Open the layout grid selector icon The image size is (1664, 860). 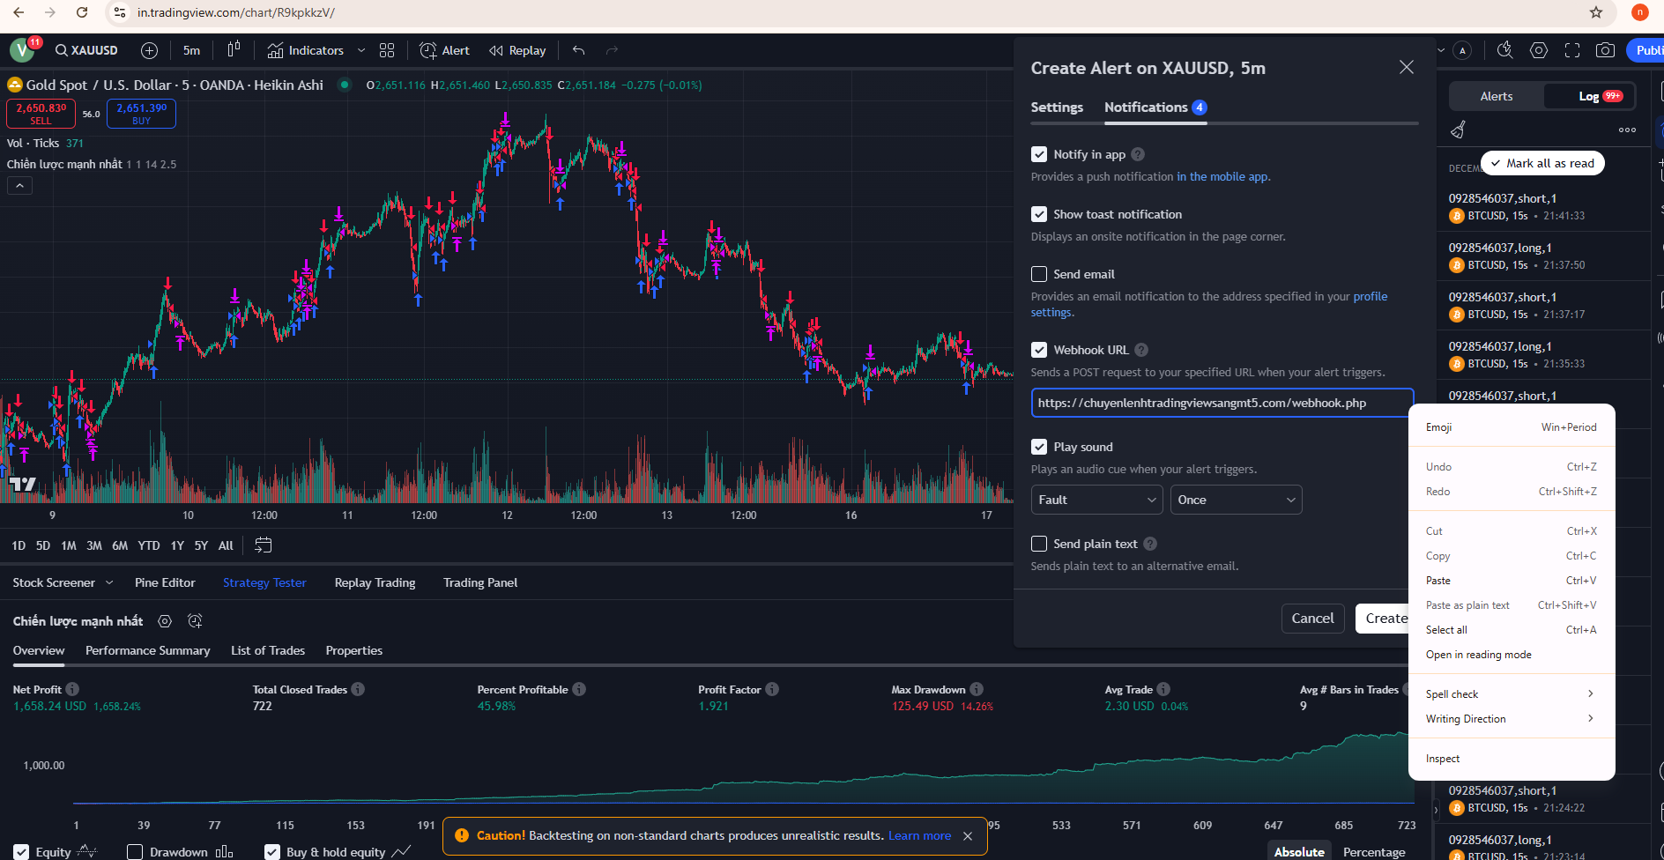pyautogui.click(x=387, y=50)
